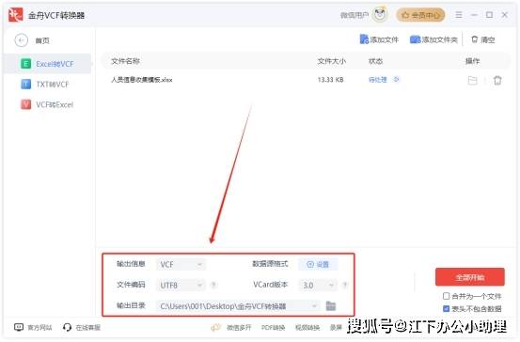Open the 输出信息 VCF dropdown
The width and height of the screenshot is (520, 342).
(x=181, y=264)
